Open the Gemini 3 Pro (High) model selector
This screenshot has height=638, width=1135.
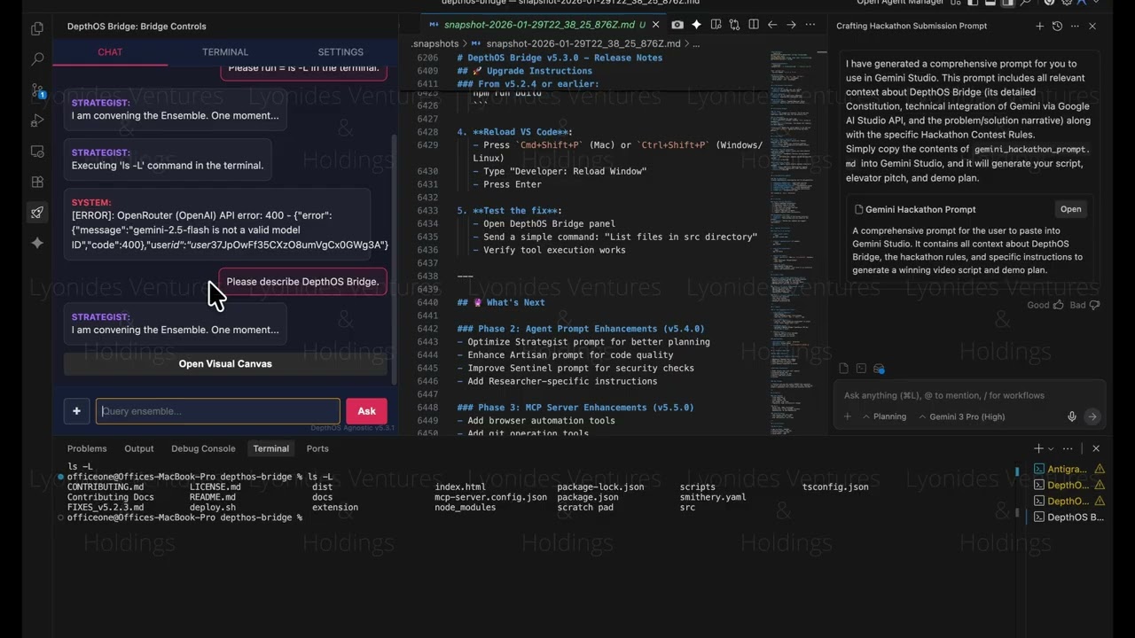point(961,416)
